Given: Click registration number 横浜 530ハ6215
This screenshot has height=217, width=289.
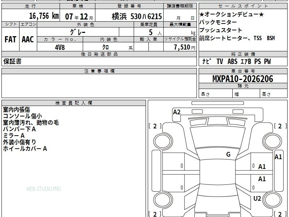Looking at the screenshot, I should 137,16.
